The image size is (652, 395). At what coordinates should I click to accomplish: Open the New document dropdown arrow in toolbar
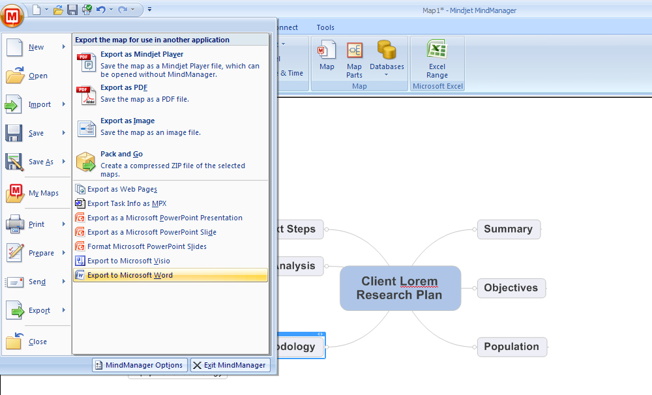[46, 10]
